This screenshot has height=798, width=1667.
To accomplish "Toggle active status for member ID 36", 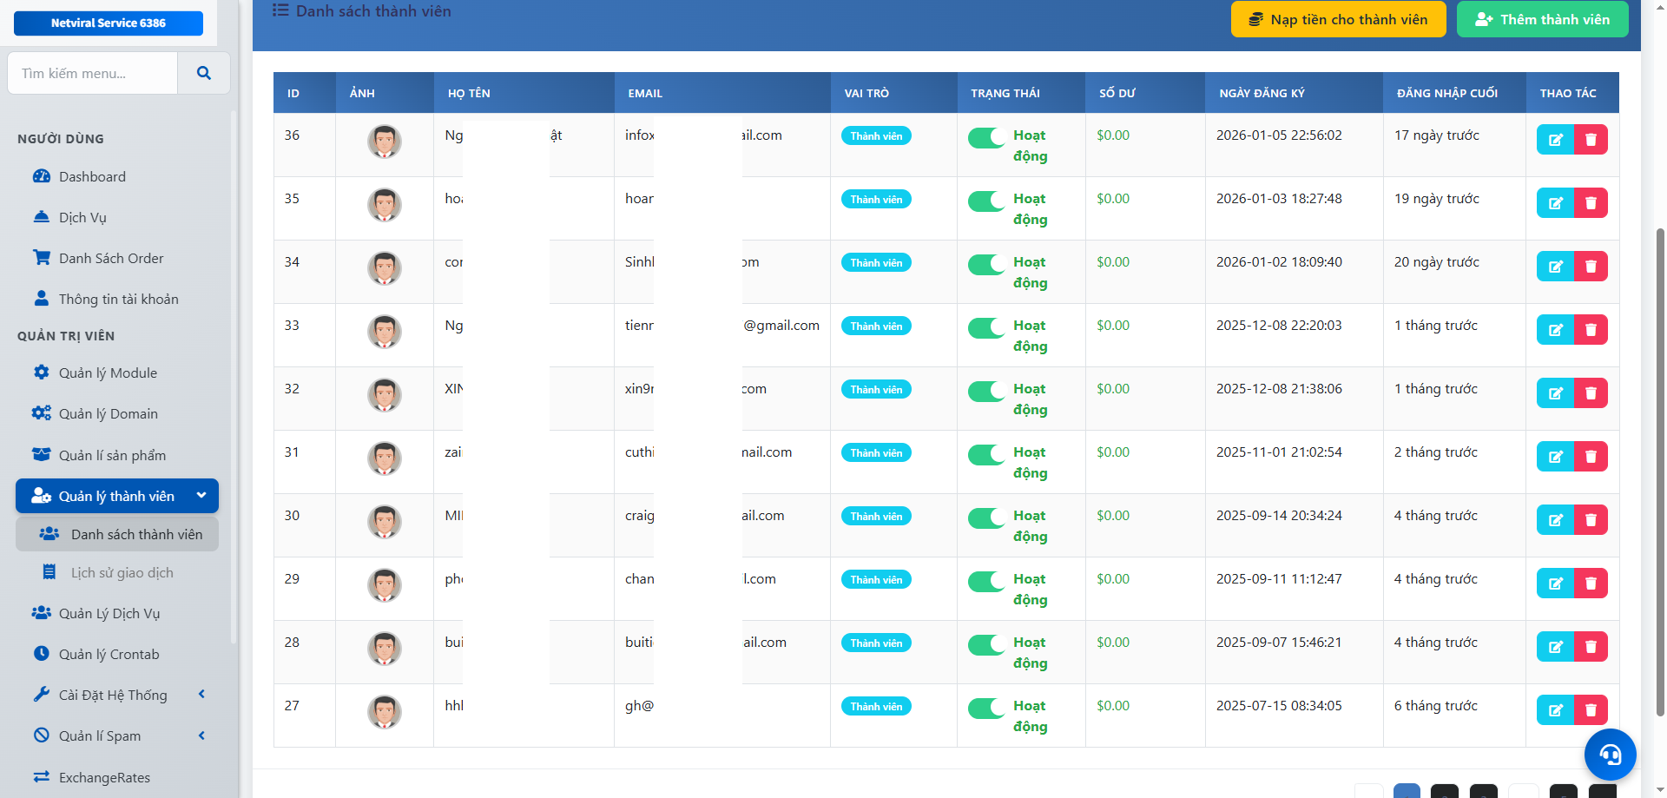I will point(986,138).
